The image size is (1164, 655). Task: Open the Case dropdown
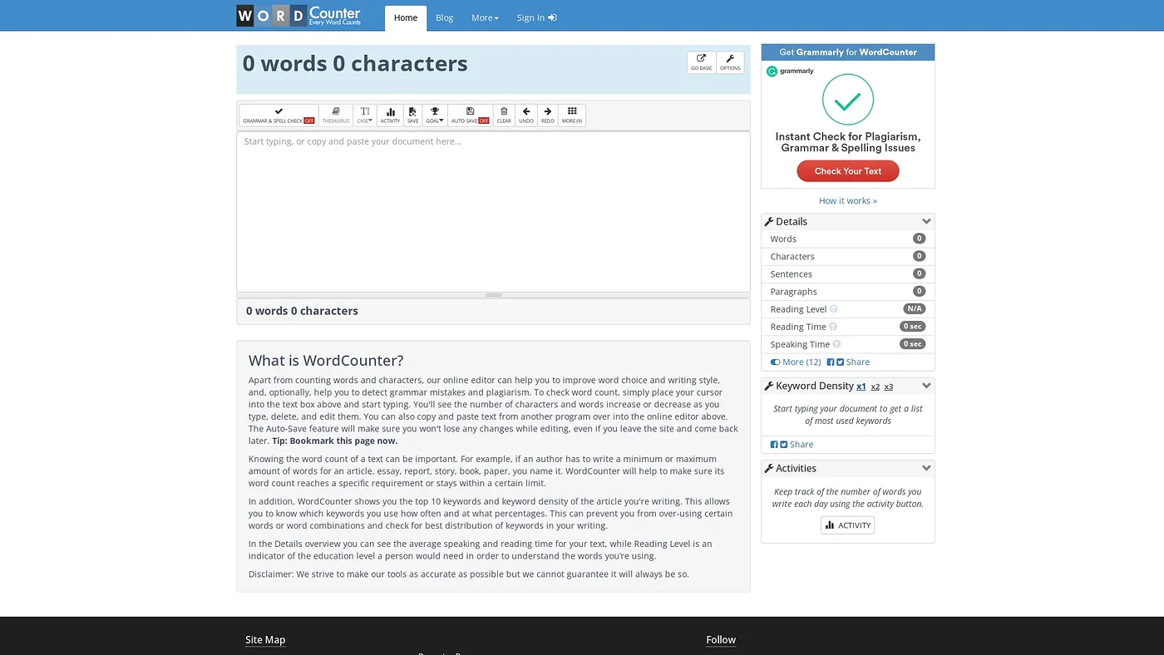click(x=365, y=116)
